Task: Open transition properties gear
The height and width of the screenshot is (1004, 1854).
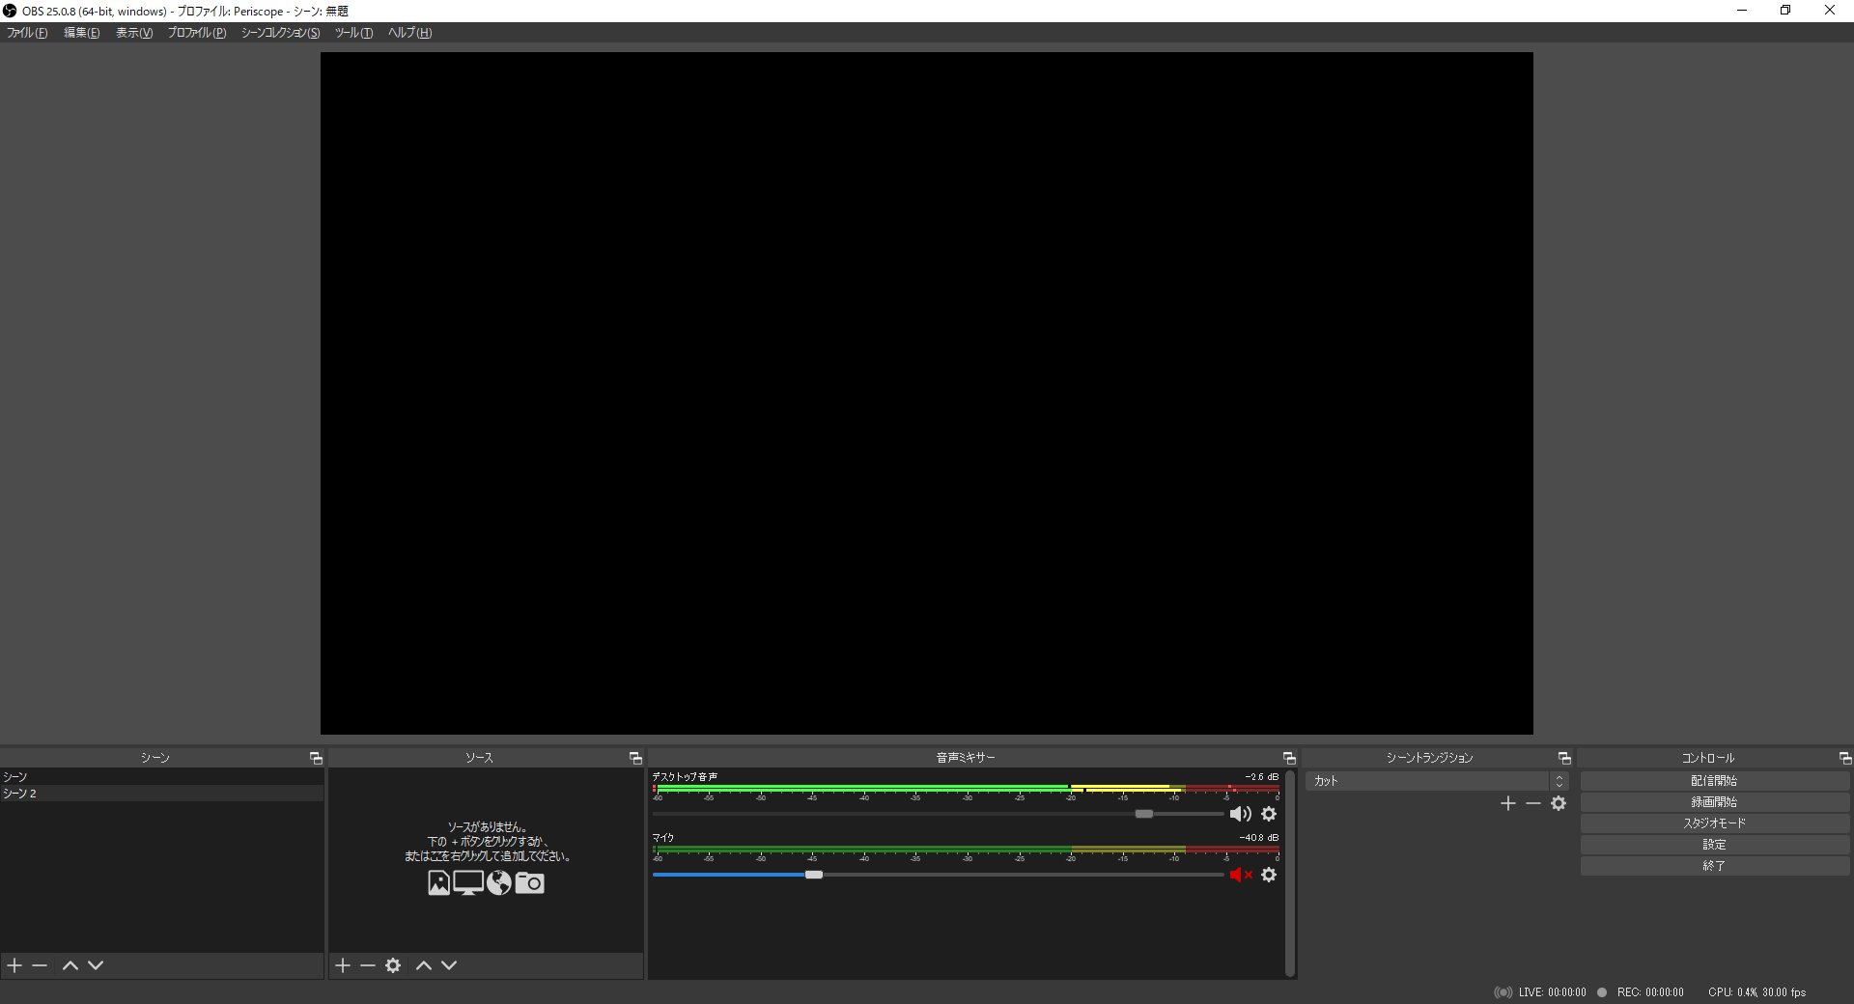Action: (x=1559, y=803)
